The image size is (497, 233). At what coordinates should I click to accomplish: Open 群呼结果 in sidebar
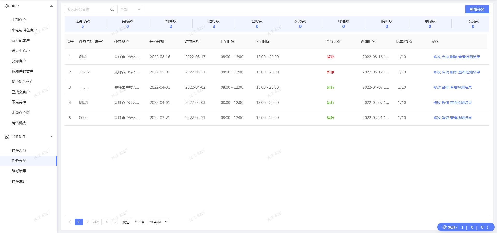click(19, 171)
